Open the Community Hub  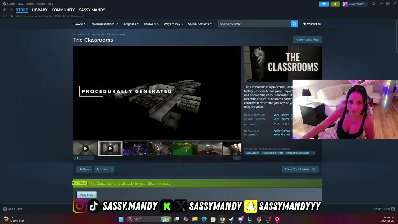tap(307, 40)
